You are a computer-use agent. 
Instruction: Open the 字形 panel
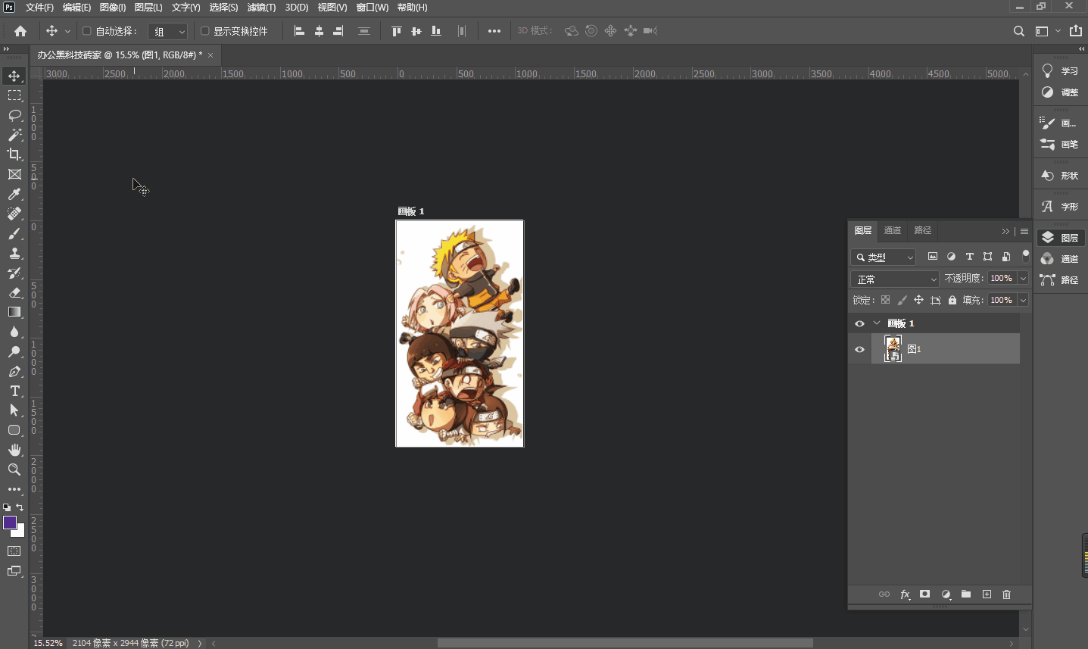[x=1060, y=206]
